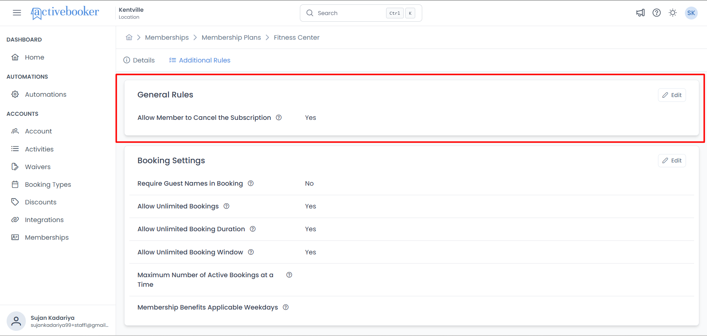707x336 pixels.
Task: Show help for Allow Unlimited Booking Duration
Action: tap(253, 229)
